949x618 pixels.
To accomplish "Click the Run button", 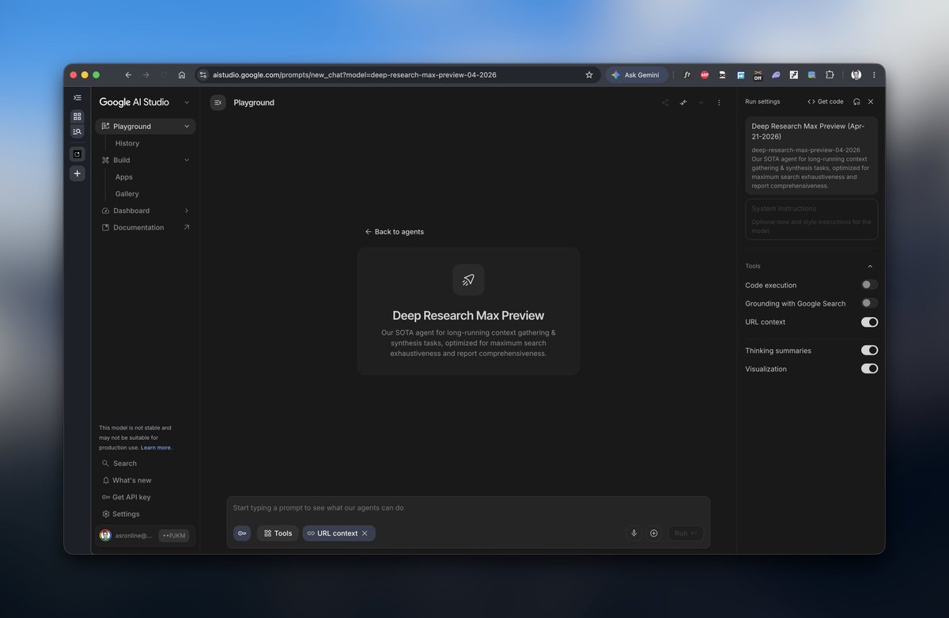I will click(685, 533).
